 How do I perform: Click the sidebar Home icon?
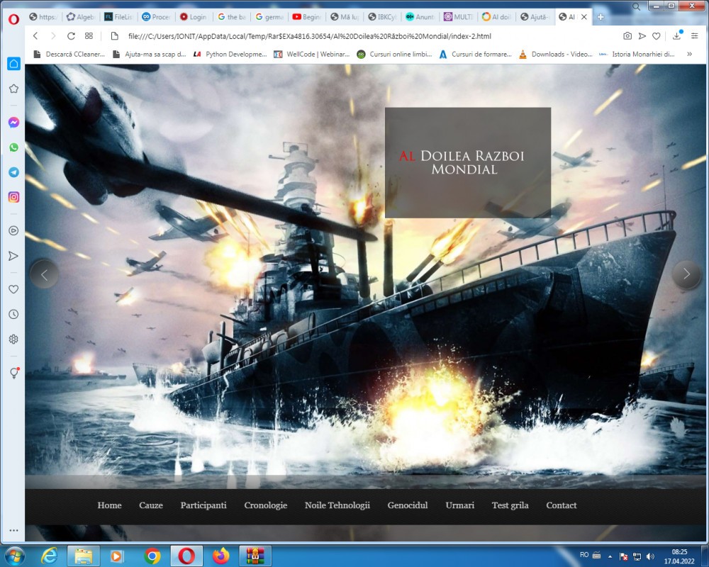[14, 64]
